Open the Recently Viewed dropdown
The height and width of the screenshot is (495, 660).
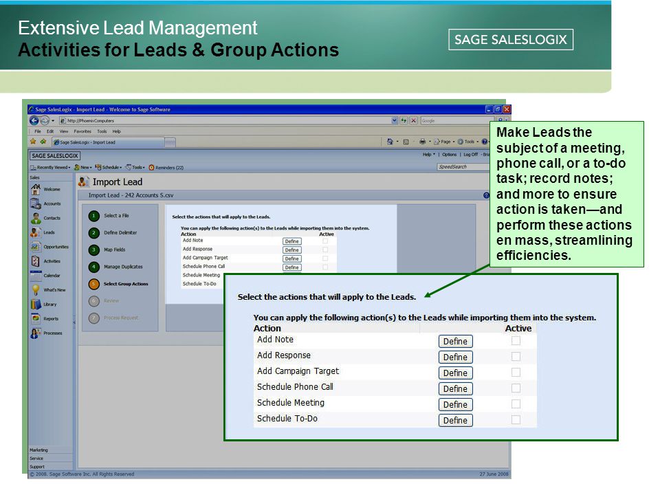click(50, 168)
